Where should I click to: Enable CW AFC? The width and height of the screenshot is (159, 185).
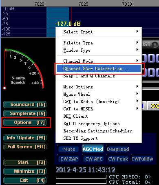pos(94,159)
